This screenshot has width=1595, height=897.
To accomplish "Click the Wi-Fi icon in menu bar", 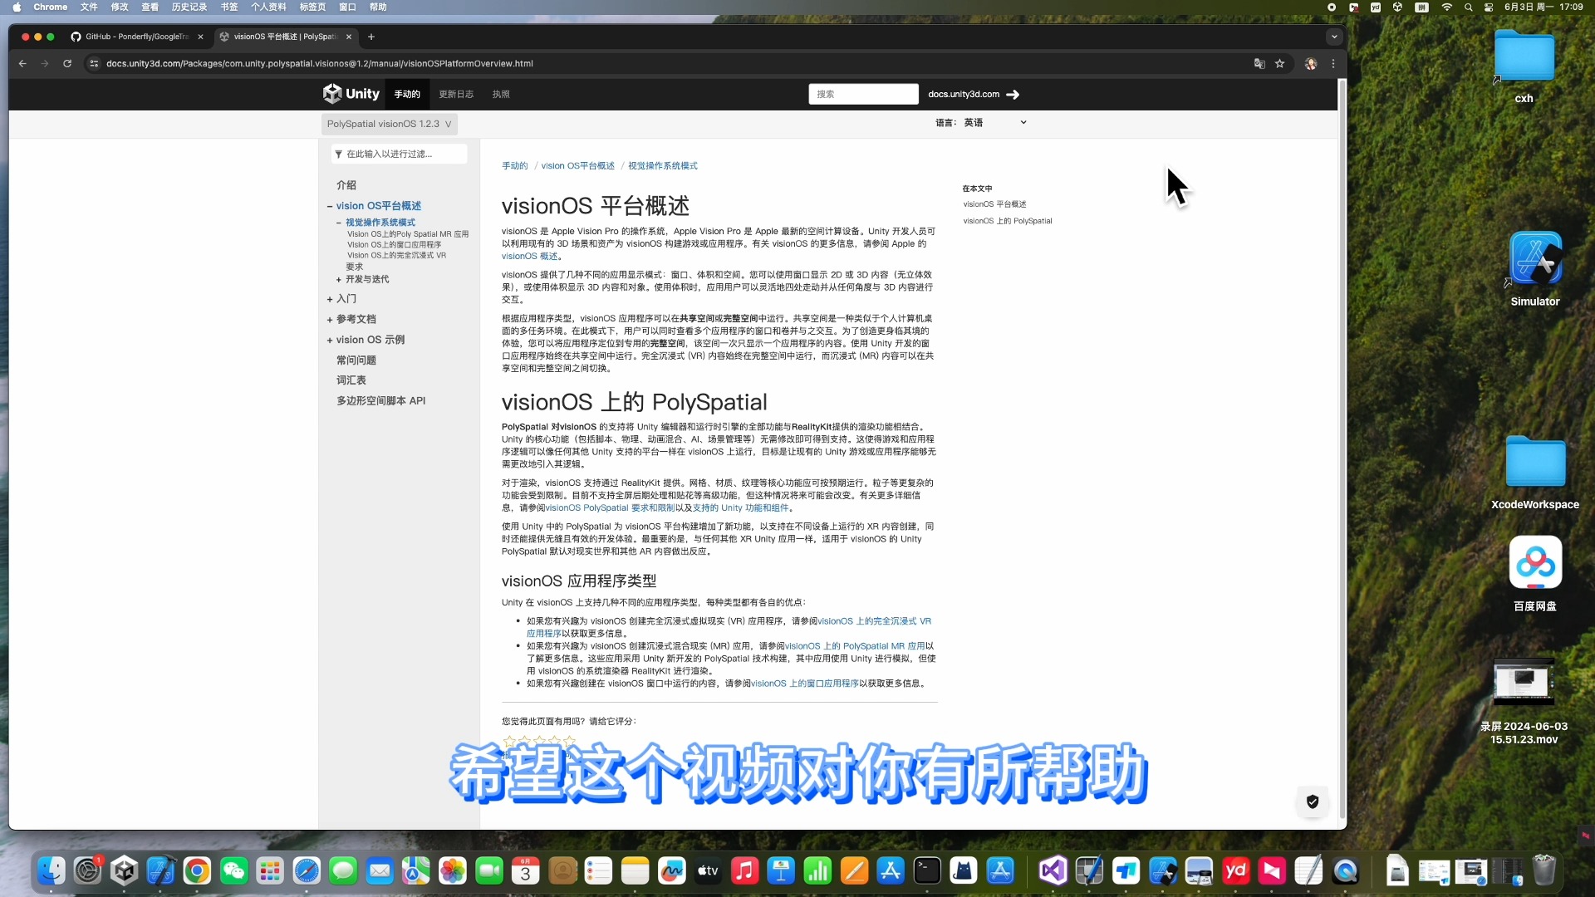I will coord(1446,7).
